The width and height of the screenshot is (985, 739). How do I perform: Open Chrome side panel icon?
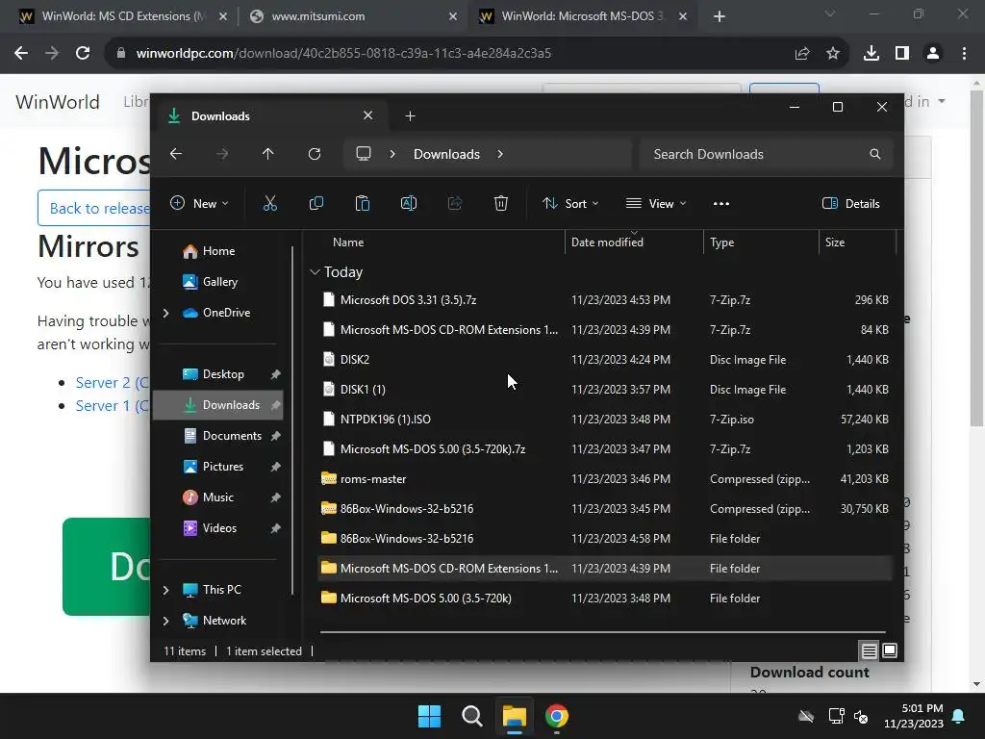point(902,54)
